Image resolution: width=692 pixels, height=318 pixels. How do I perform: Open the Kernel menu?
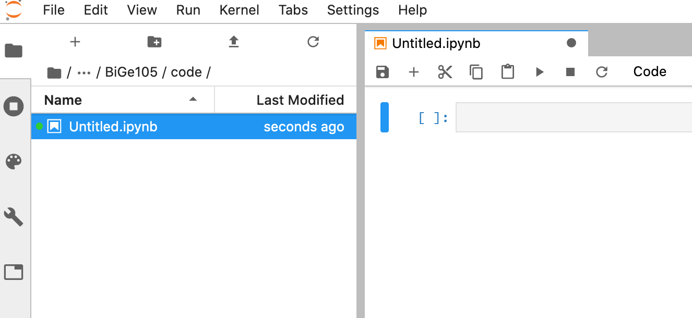click(x=240, y=10)
